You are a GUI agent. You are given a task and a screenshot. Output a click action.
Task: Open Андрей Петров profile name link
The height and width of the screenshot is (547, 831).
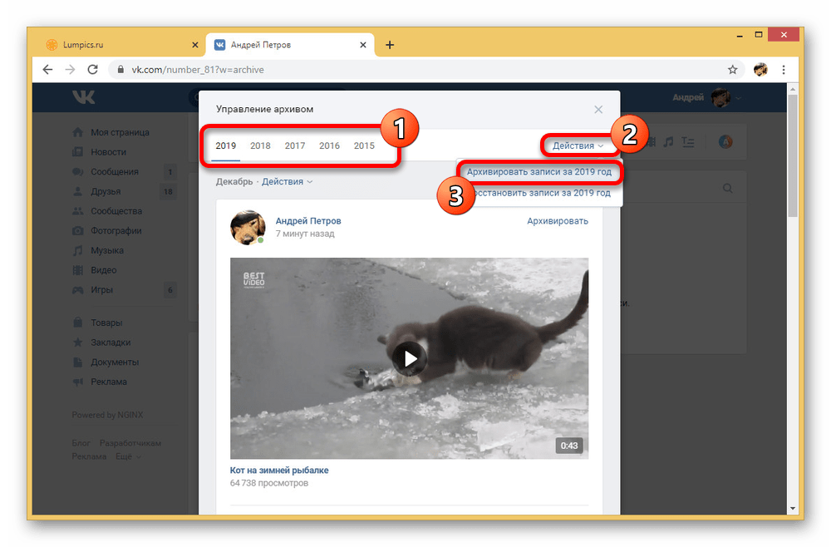(x=308, y=221)
